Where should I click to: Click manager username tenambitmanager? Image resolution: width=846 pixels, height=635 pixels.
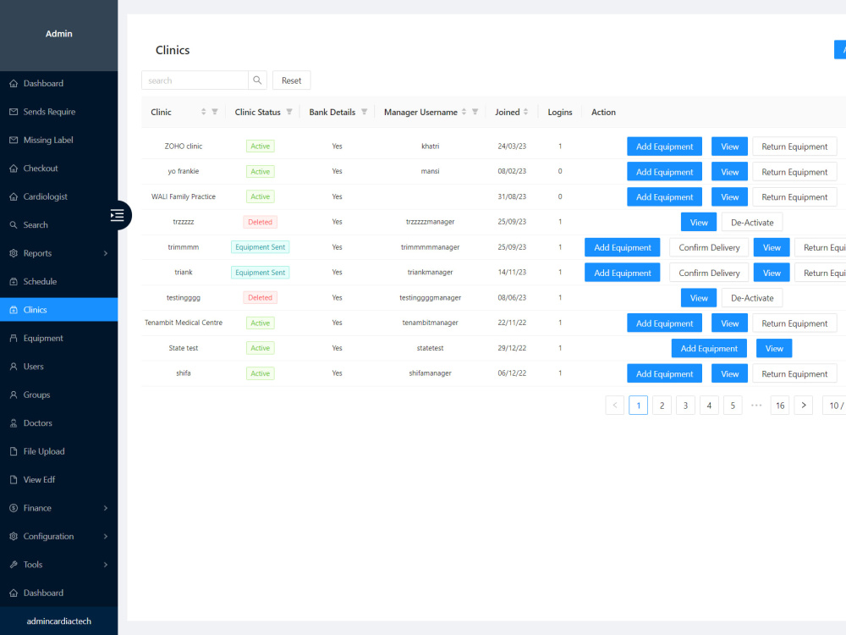click(x=430, y=323)
